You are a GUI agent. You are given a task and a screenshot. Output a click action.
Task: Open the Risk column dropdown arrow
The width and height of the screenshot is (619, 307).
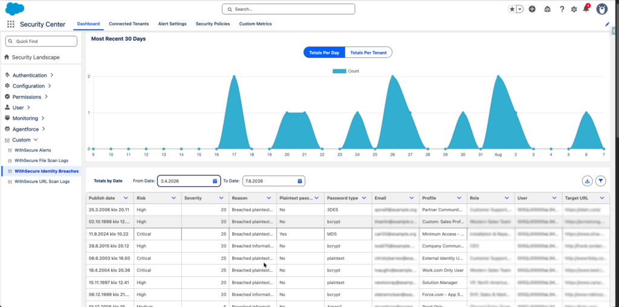click(173, 198)
